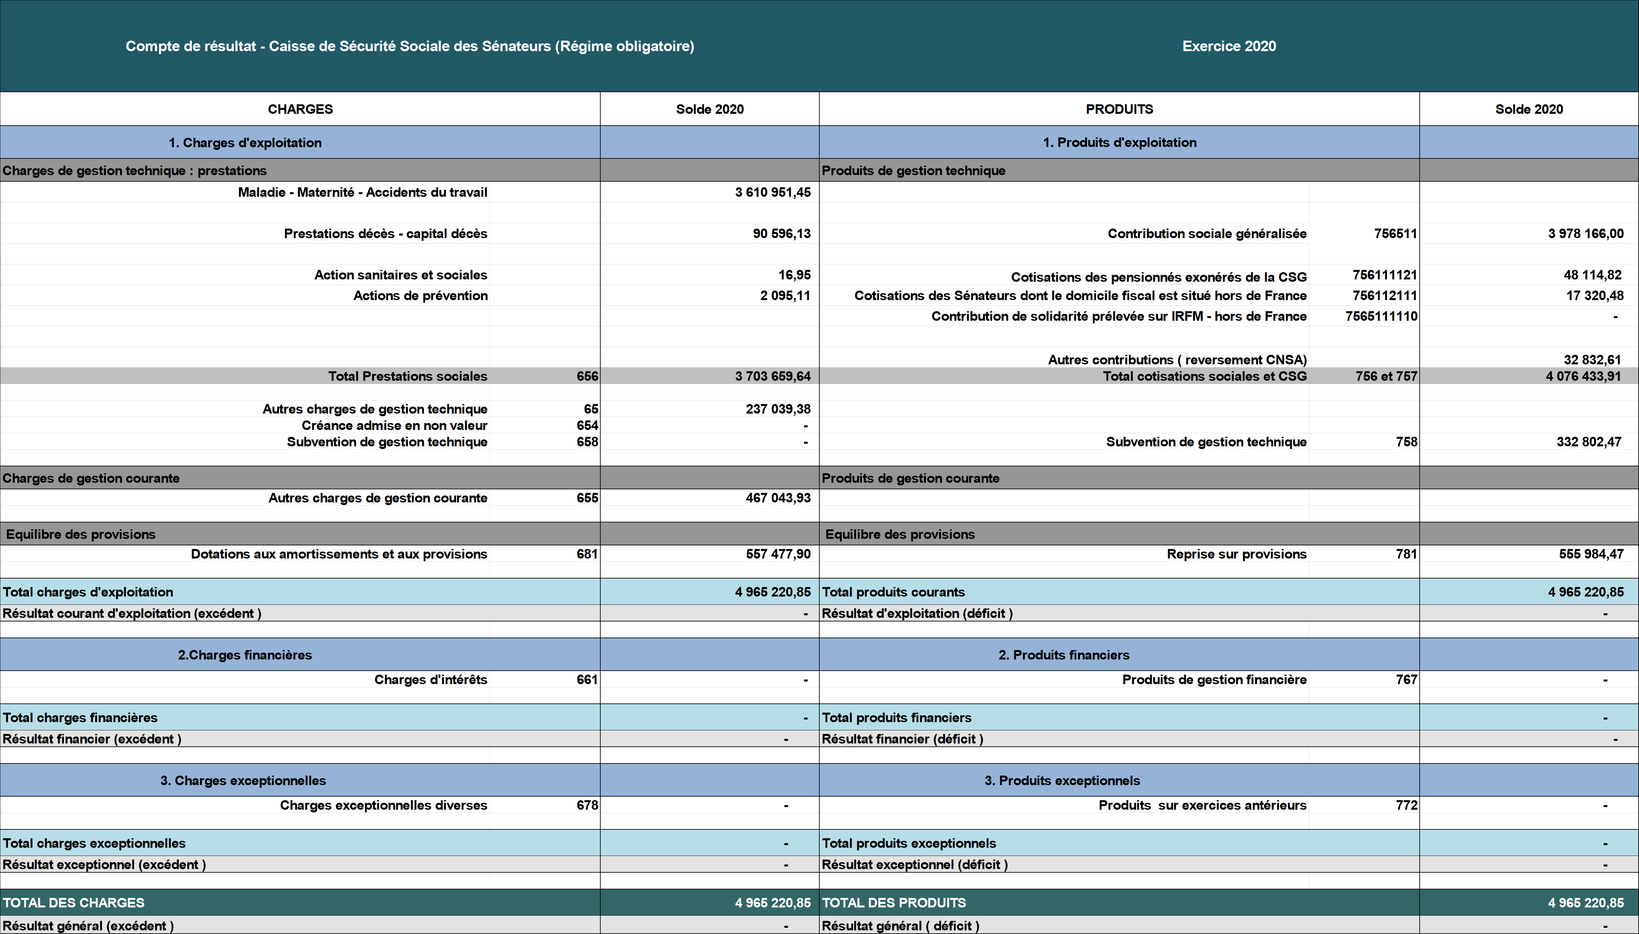This screenshot has height=934, width=1639.
Task: Select the Autres charges de gestion technique amount
Action: pyautogui.click(x=777, y=409)
